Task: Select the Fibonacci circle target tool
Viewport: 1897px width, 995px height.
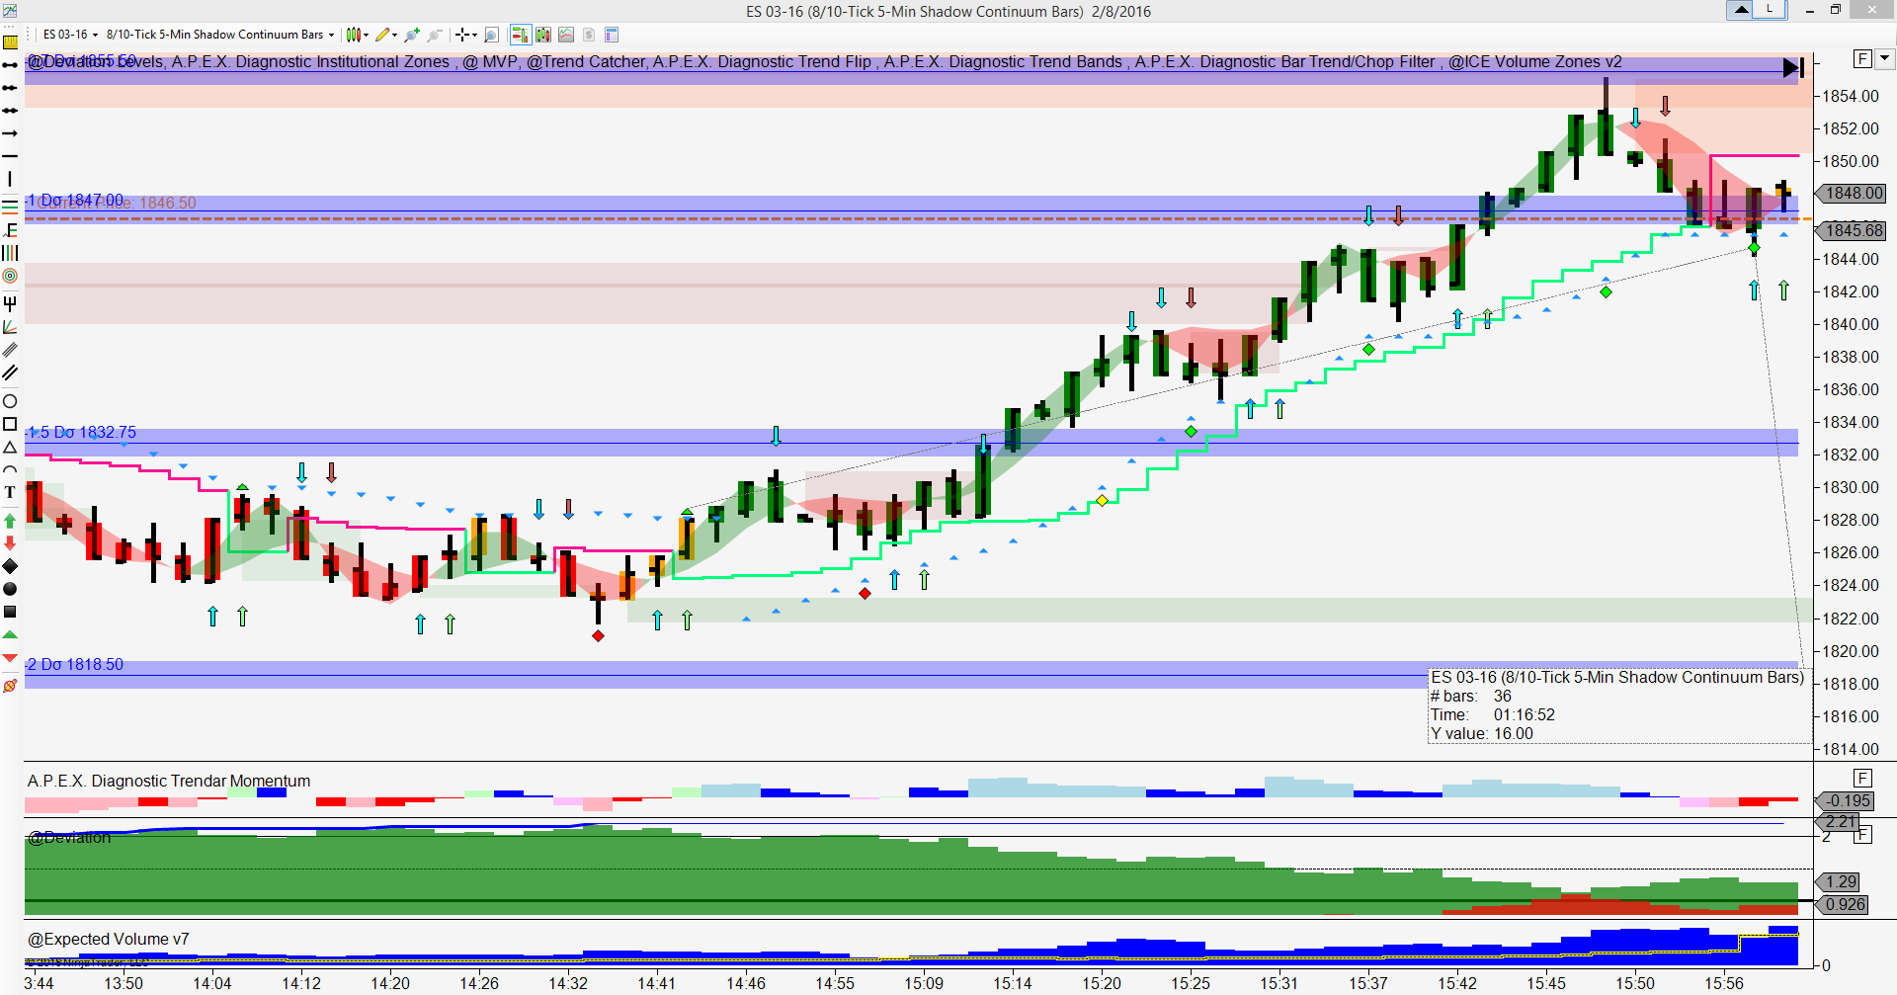Action: pos(10,276)
